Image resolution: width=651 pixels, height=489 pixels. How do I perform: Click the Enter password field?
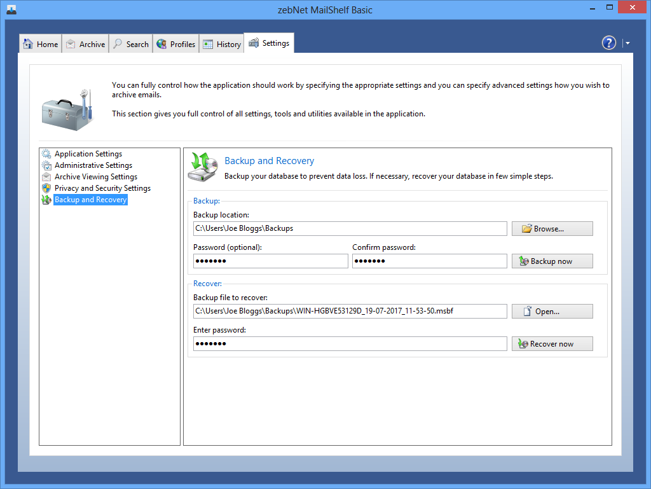click(350, 344)
